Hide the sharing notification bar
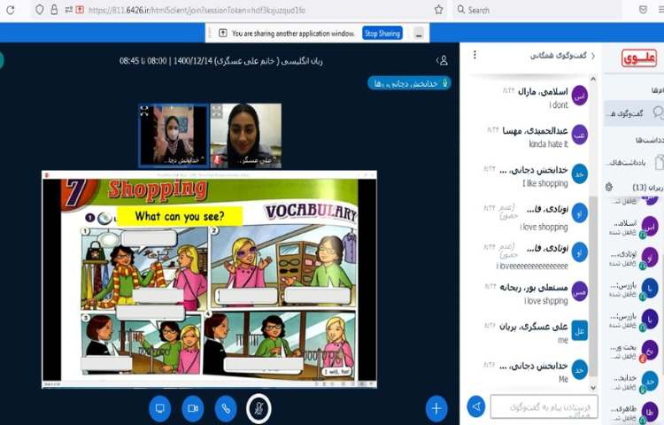This screenshot has width=664, height=425. click(x=419, y=34)
